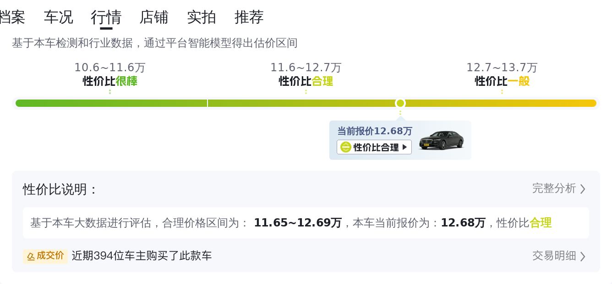Click the price slider's circular marker
Image resolution: width=612 pixels, height=284 pixels.
[400, 103]
